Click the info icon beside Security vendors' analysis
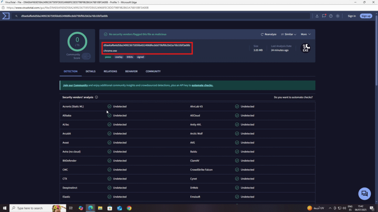 pyautogui.click(x=96, y=97)
